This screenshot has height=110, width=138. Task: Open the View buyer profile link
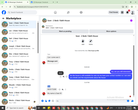pos(94,51)
